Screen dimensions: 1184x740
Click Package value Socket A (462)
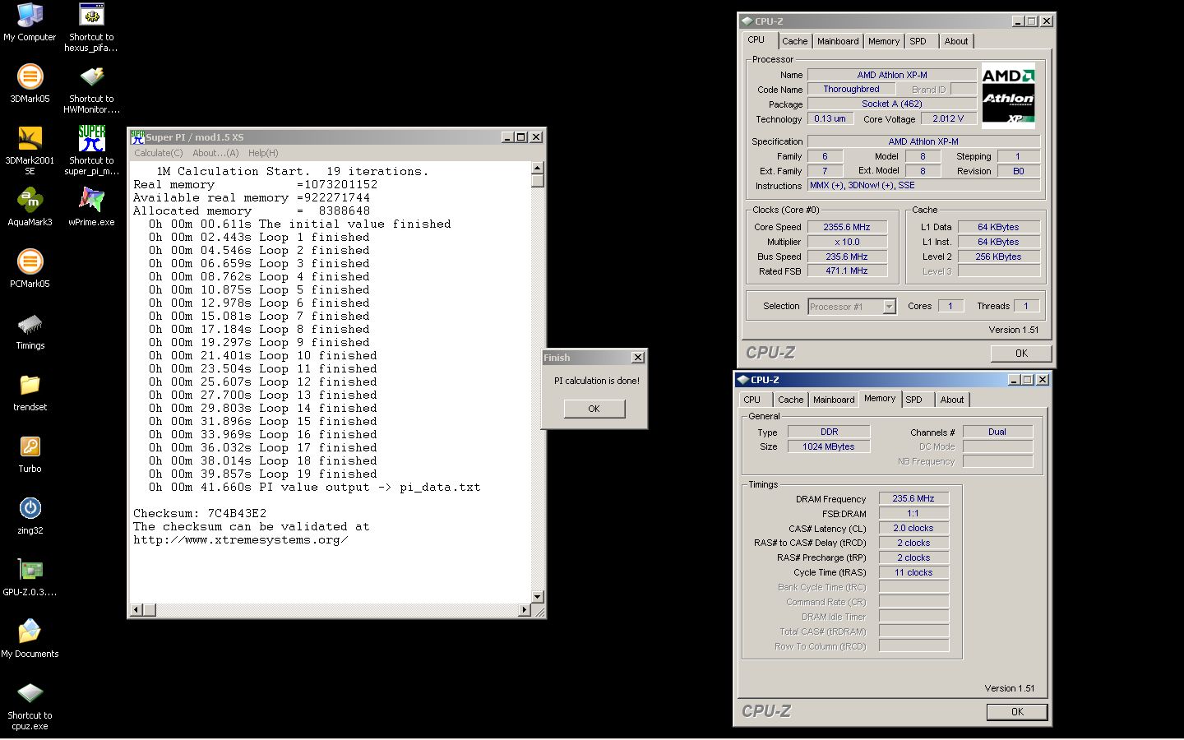pyautogui.click(x=892, y=104)
